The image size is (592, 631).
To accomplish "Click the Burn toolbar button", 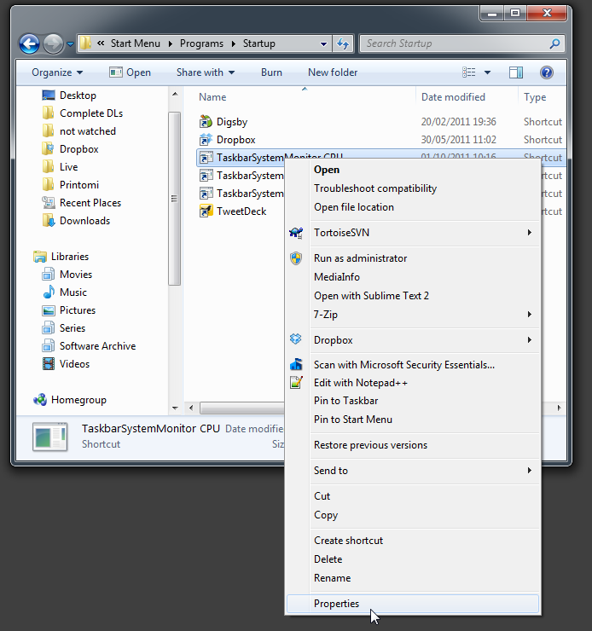I will tap(271, 72).
